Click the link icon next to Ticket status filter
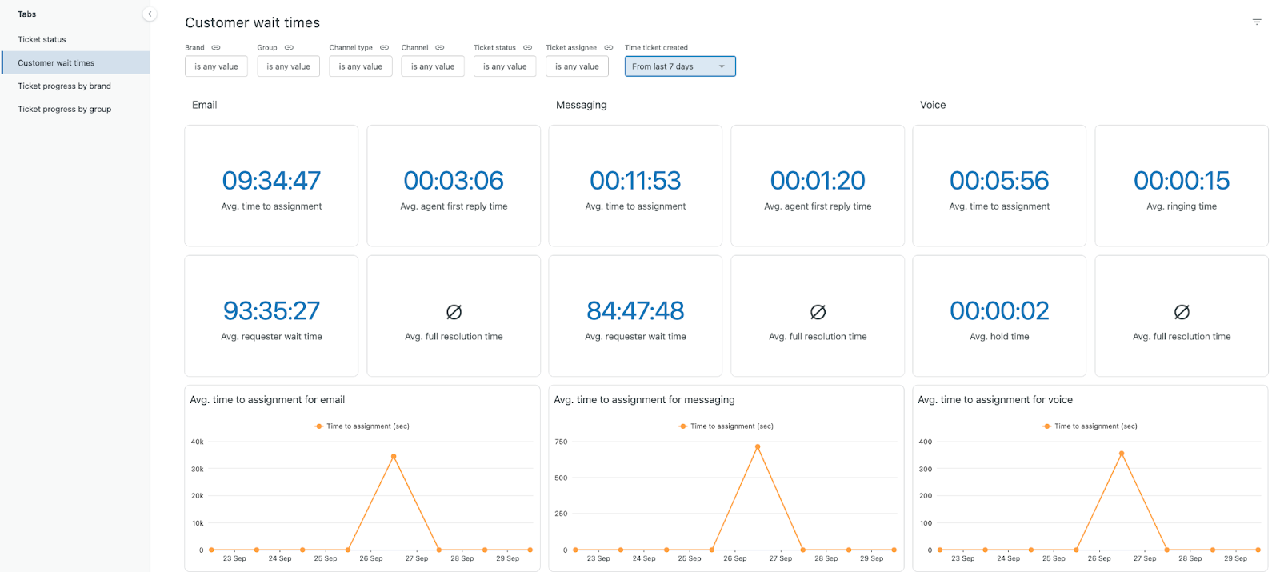This screenshot has height=572, width=1280. 527,48
